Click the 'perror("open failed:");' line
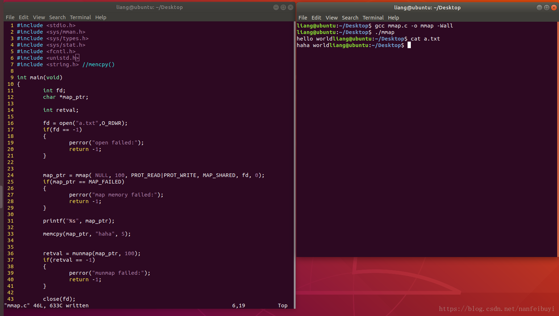The image size is (559, 316). 107,143
